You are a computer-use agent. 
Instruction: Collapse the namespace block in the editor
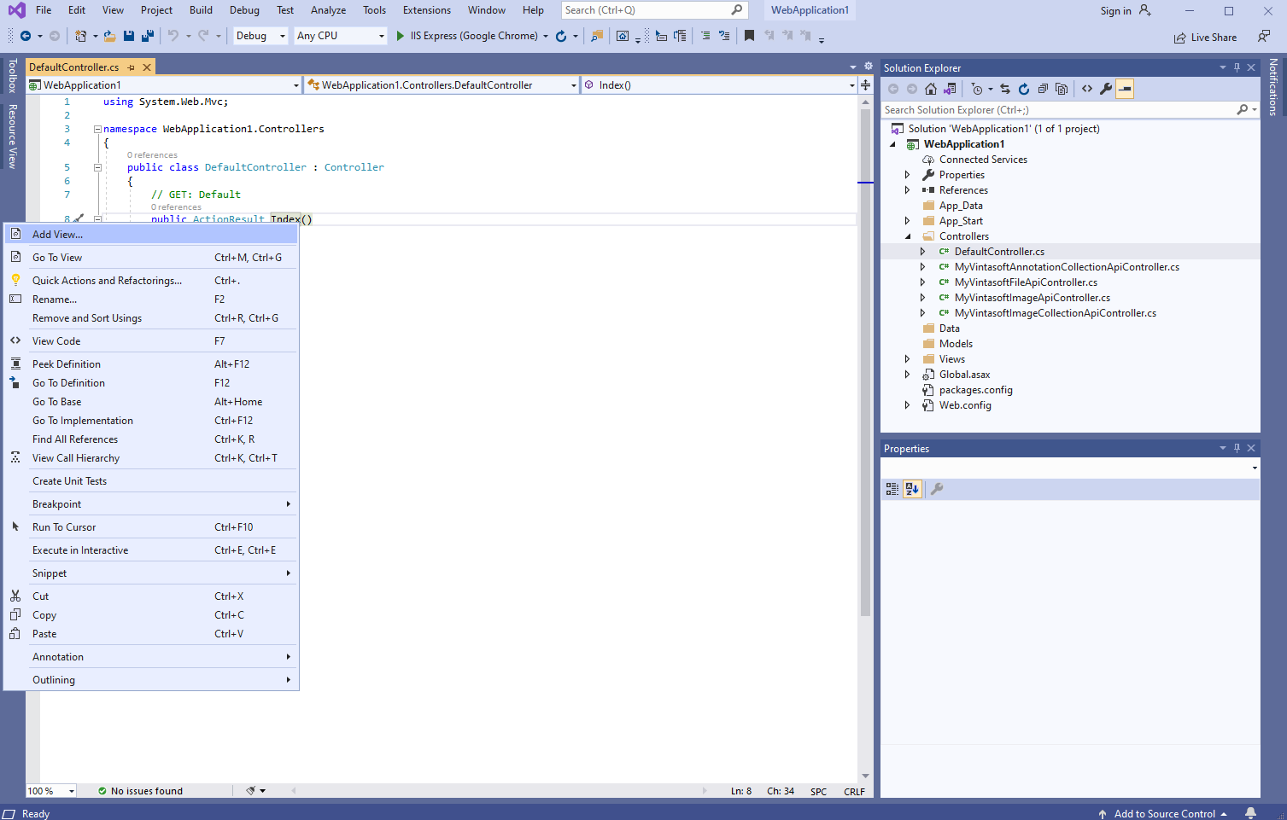pos(97,129)
